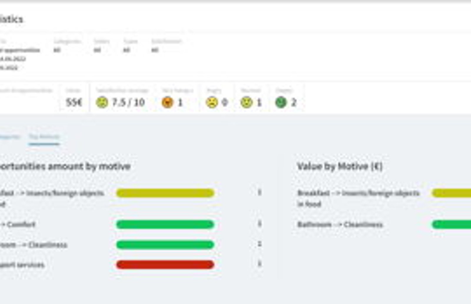Click the Neutral yellow-green face icon

tap(246, 103)
